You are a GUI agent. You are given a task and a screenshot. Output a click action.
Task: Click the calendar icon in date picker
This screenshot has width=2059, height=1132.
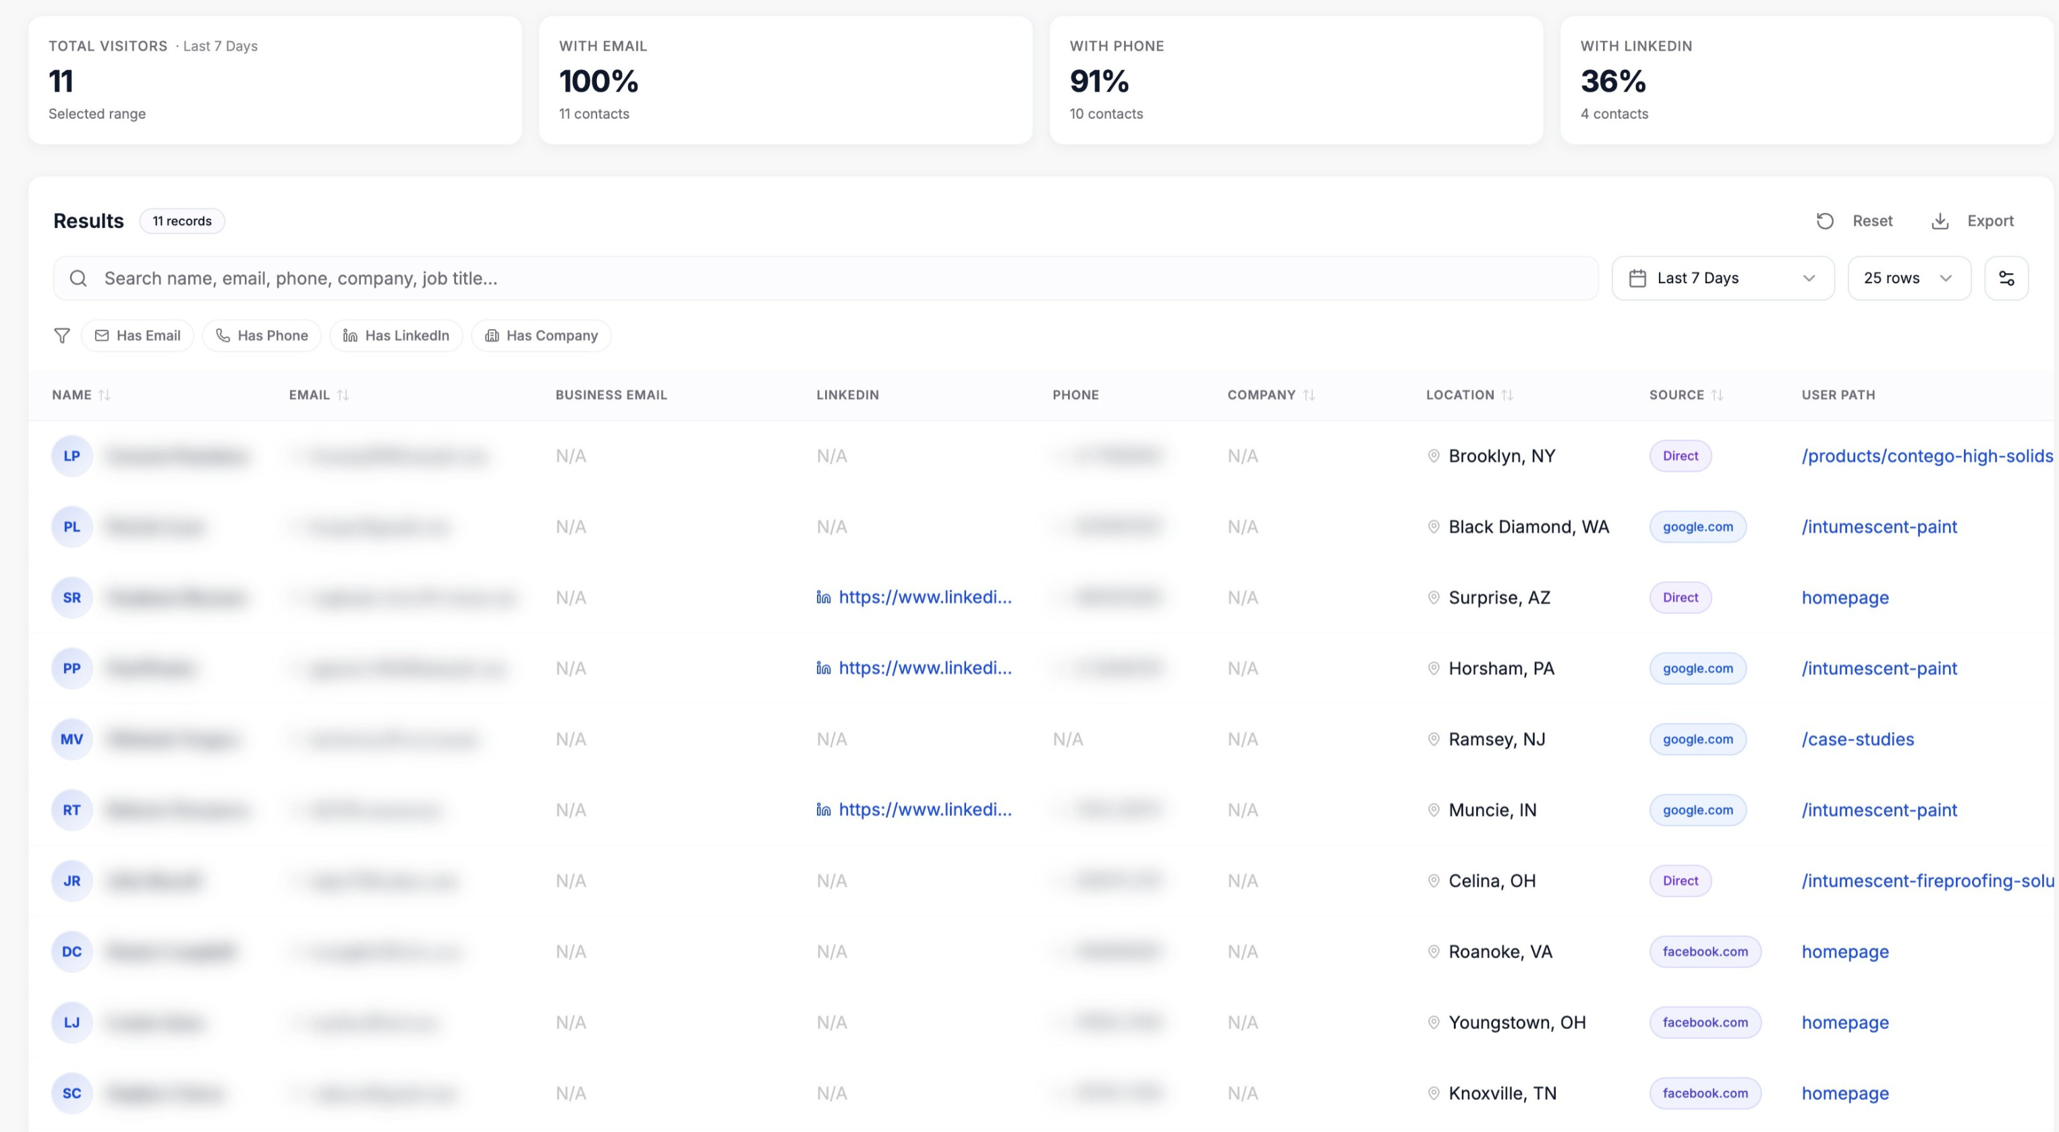1637,278
